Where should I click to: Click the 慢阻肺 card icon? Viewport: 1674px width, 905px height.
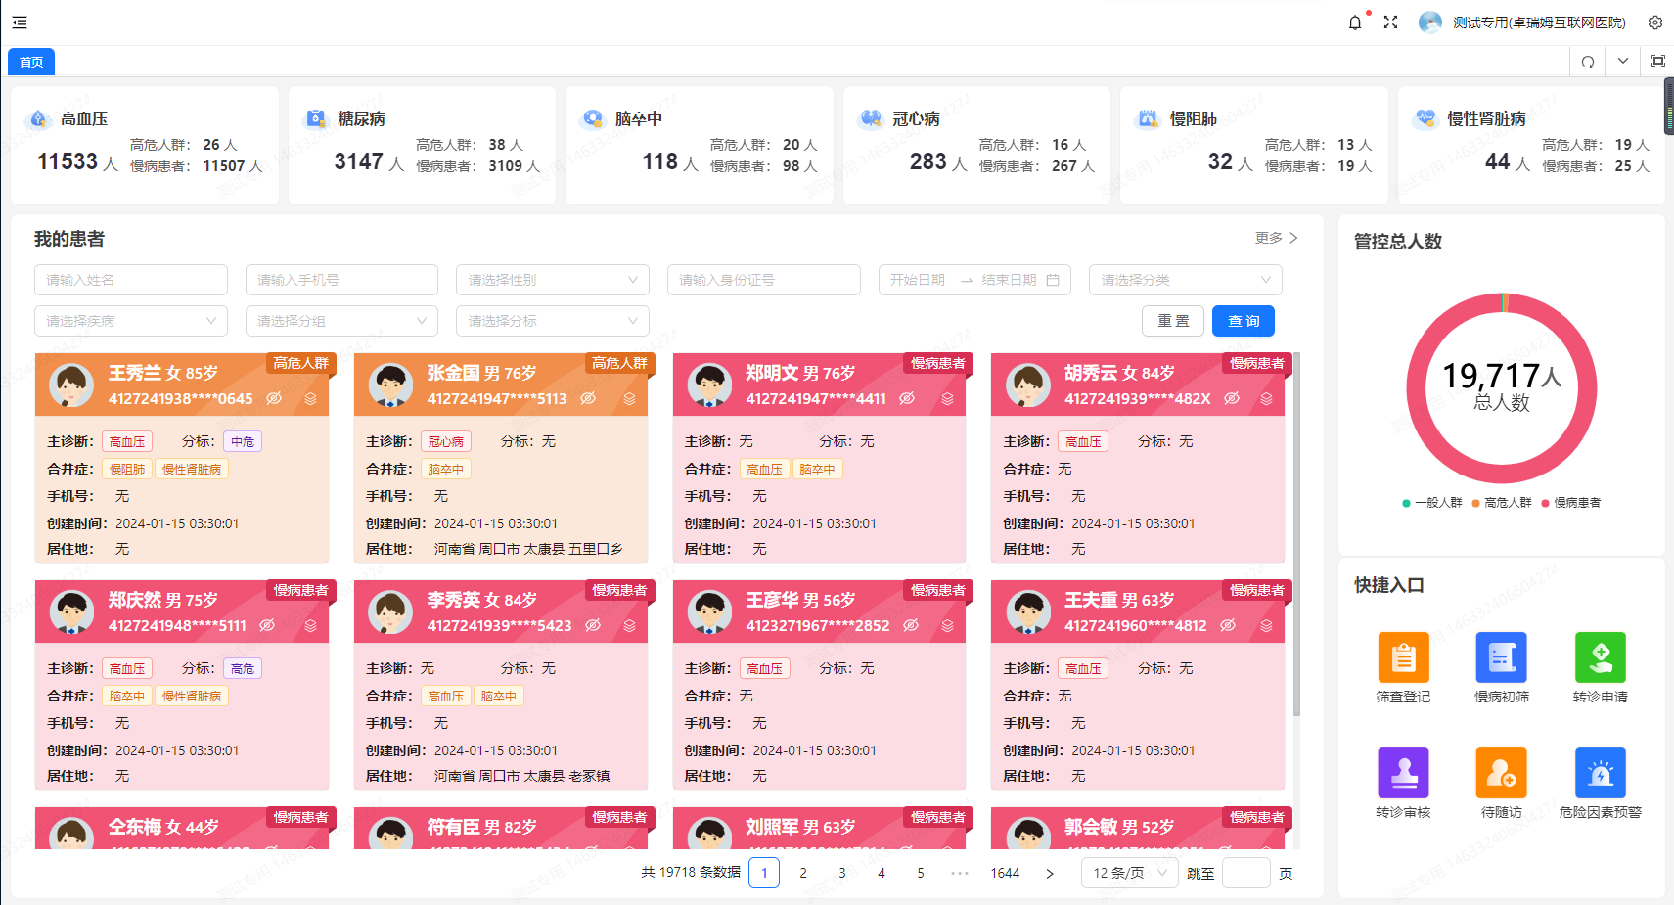[1148, 118]
